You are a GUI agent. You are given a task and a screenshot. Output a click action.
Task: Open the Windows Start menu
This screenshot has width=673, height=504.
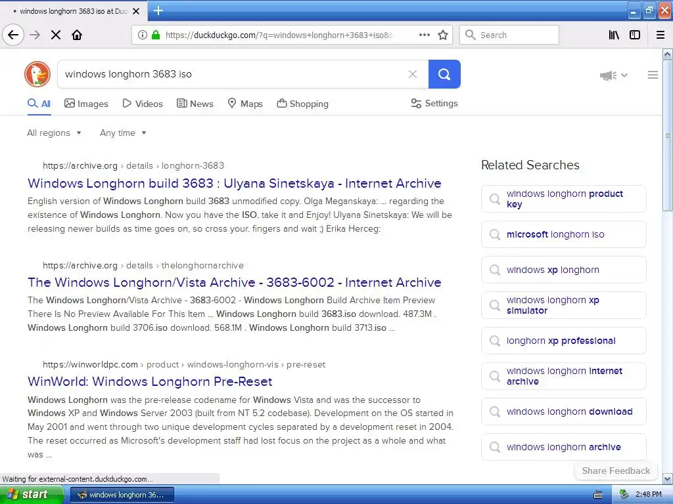coord(32,495)
